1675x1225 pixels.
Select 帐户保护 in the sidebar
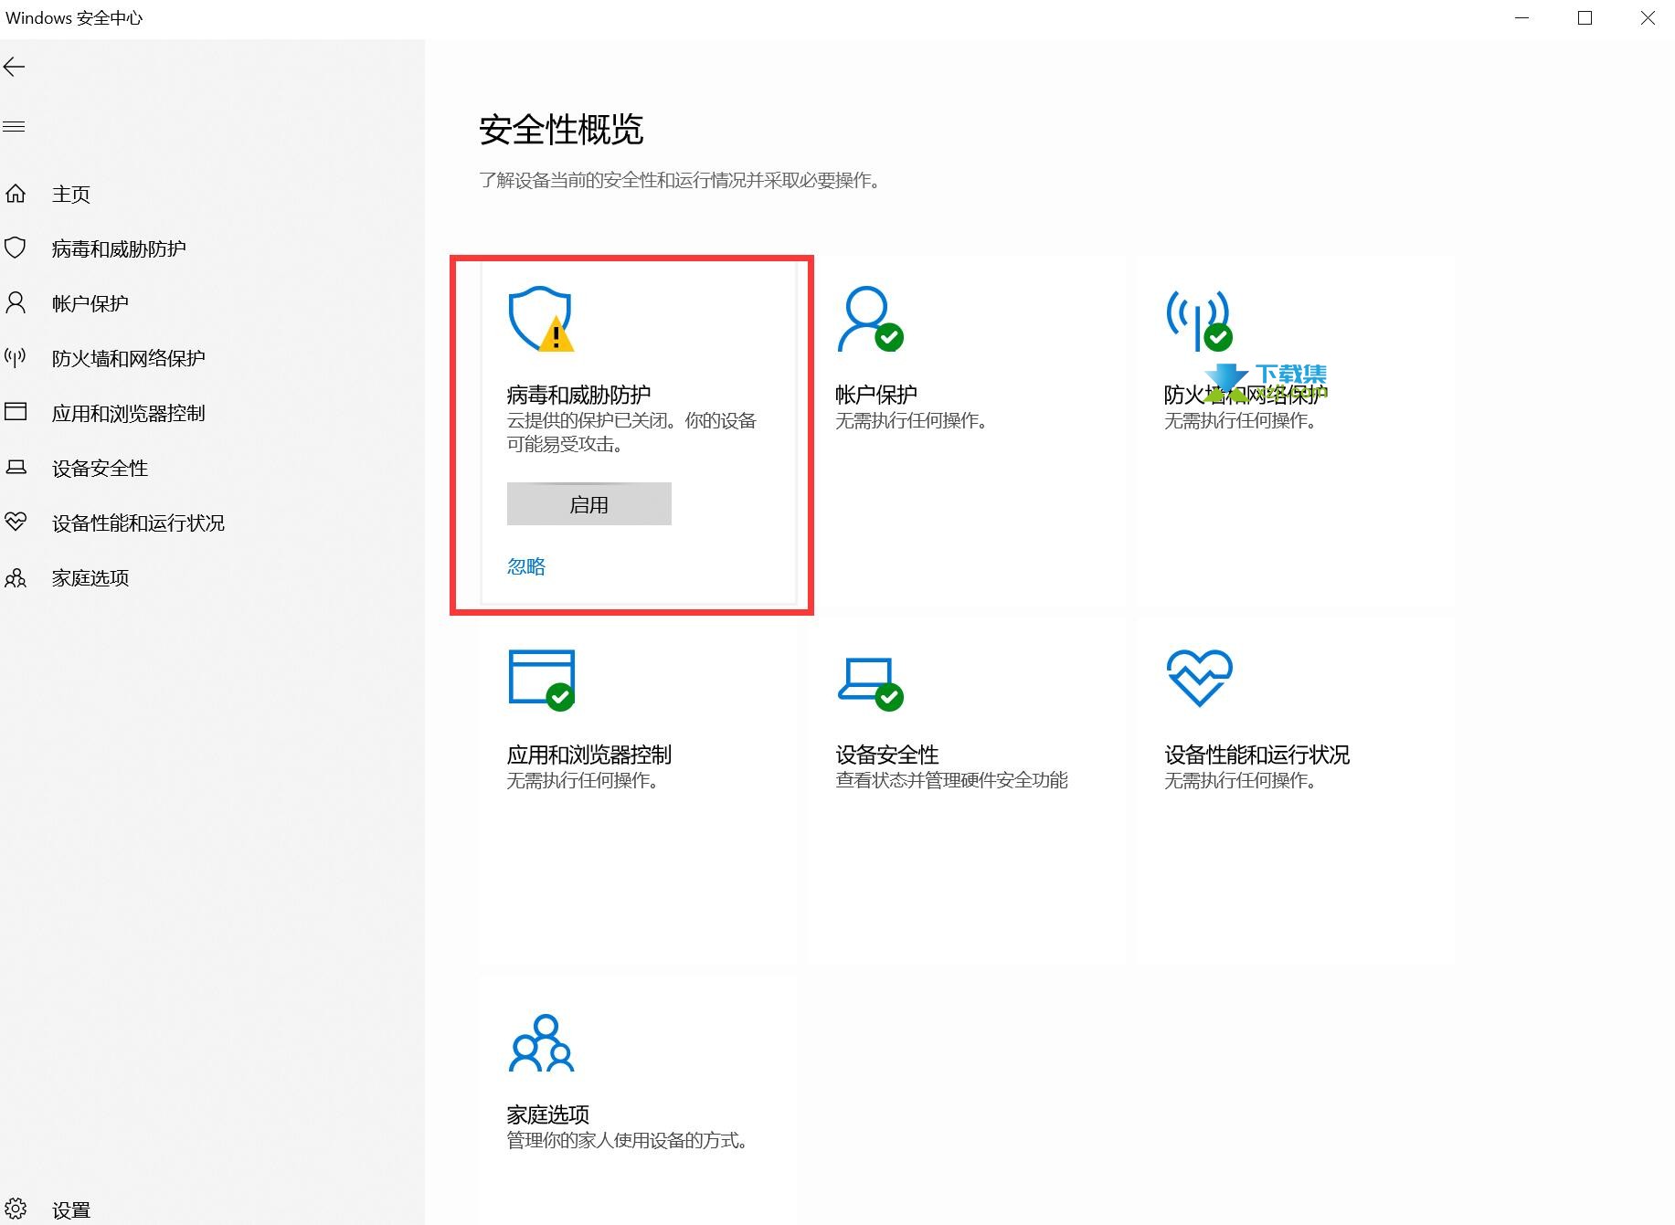pyautogui.click(x=90, y=303)
